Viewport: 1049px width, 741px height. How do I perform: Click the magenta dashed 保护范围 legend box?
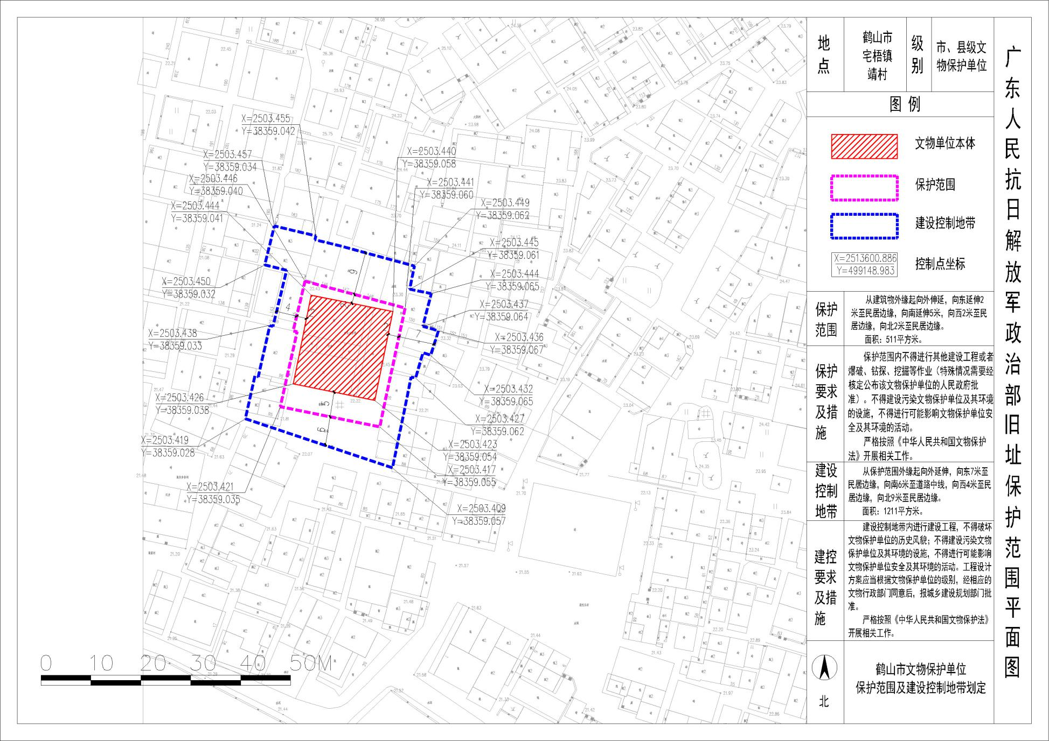(864, 188)
